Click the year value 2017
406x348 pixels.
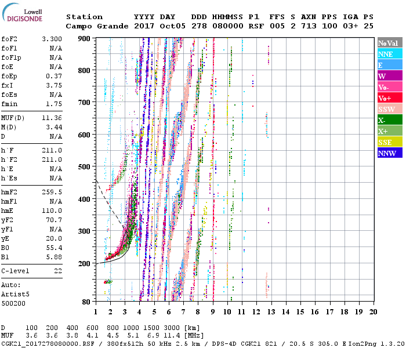click(x=144, y=26)
